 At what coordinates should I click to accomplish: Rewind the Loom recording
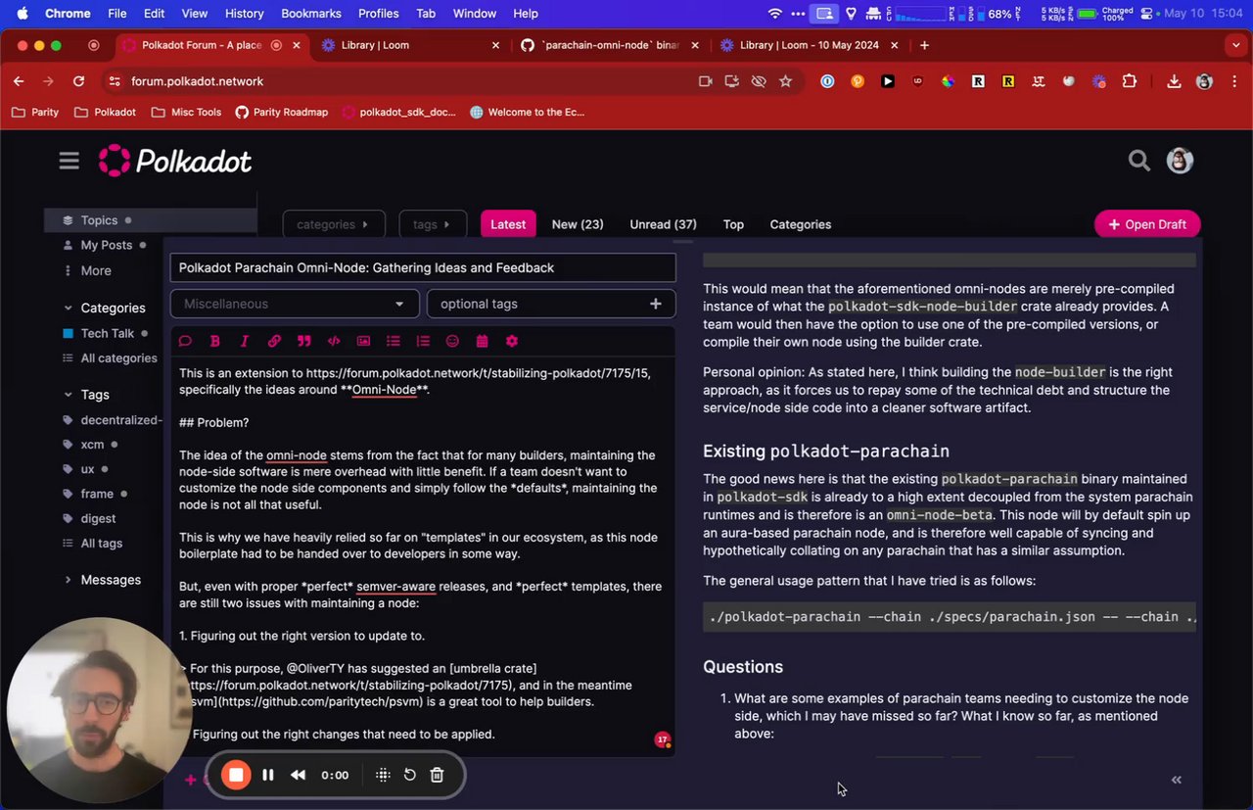(299, 775)
